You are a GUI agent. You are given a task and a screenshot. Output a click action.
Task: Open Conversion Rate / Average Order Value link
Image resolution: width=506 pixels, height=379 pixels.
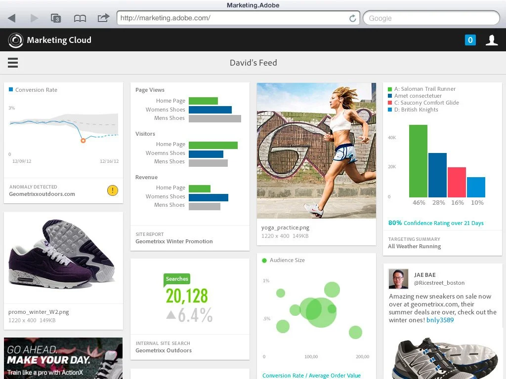coord(311,376)
